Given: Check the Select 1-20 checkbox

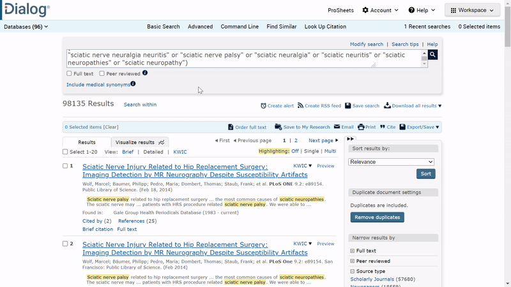Looking at the screenshot, I should point(65,152).
